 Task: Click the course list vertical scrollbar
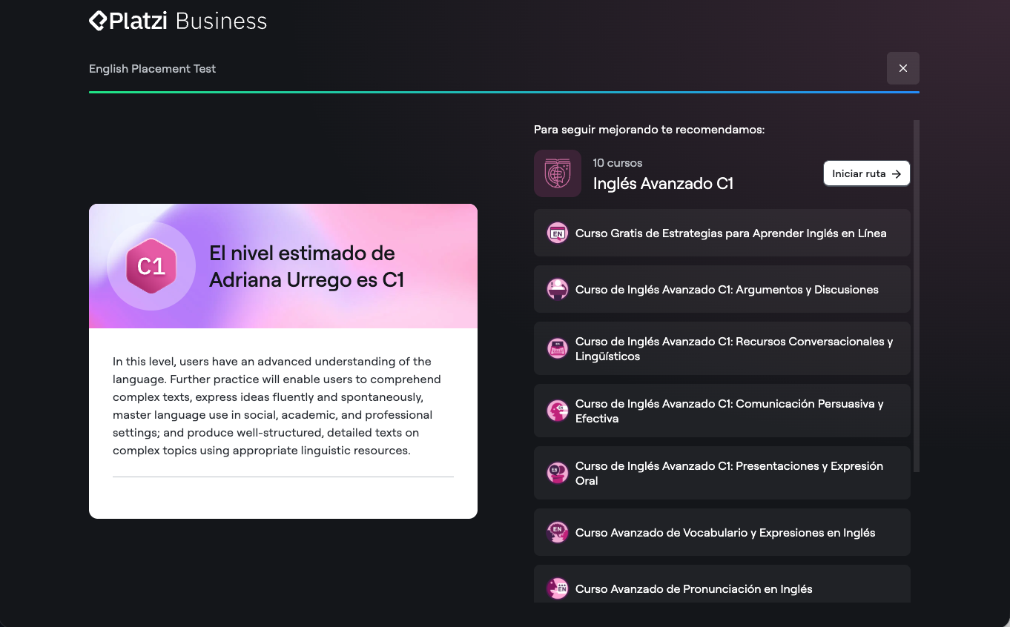(916, 296)
